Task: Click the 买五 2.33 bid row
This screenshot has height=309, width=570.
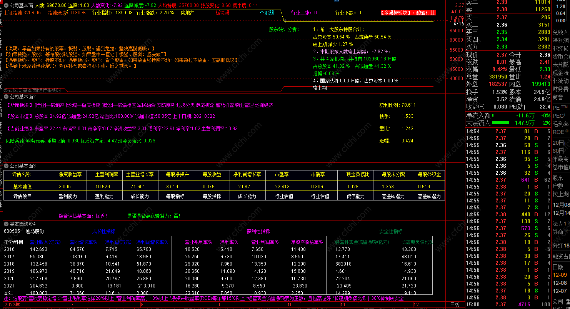Action: [x=508, y=47]
